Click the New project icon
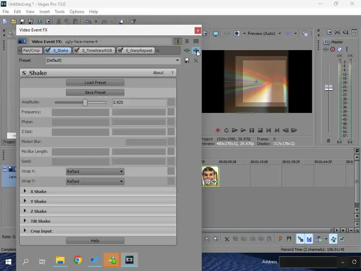This screenshot has height=271, width=361. pyautogui.click(x=5, y=22)
